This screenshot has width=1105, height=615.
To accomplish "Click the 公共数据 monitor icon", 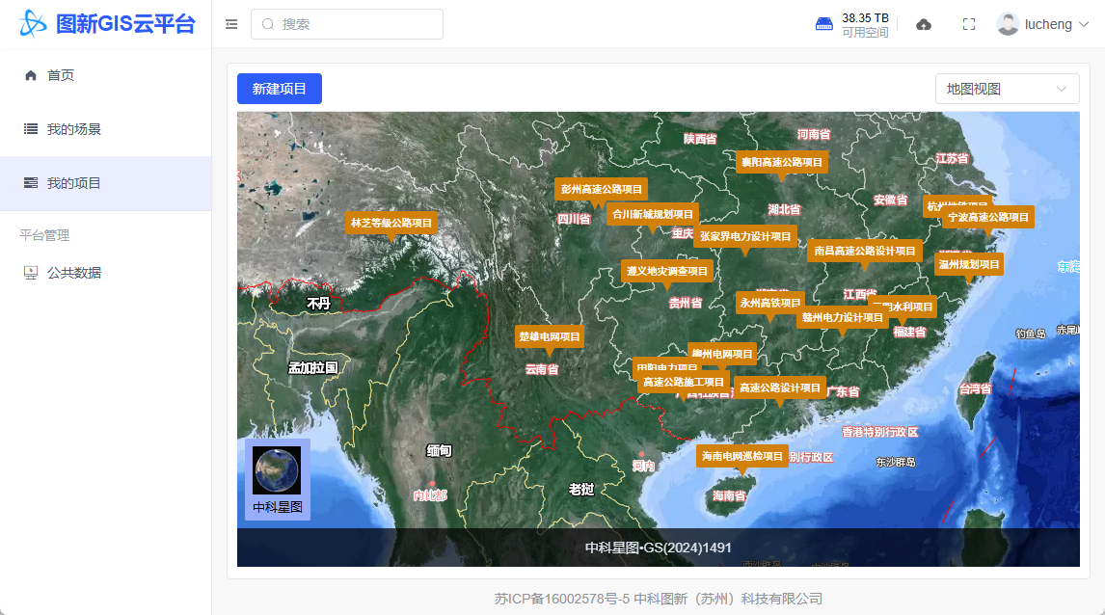I will [x=31, y=273].
